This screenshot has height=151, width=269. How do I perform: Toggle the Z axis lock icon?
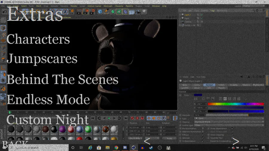(x=65, y=12)
